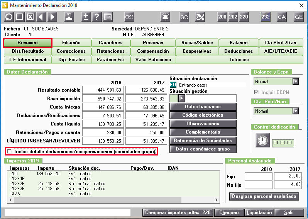
Task: Open the T.F.Internacional tab
Action: pyautogui.click(x=27, y=60)
